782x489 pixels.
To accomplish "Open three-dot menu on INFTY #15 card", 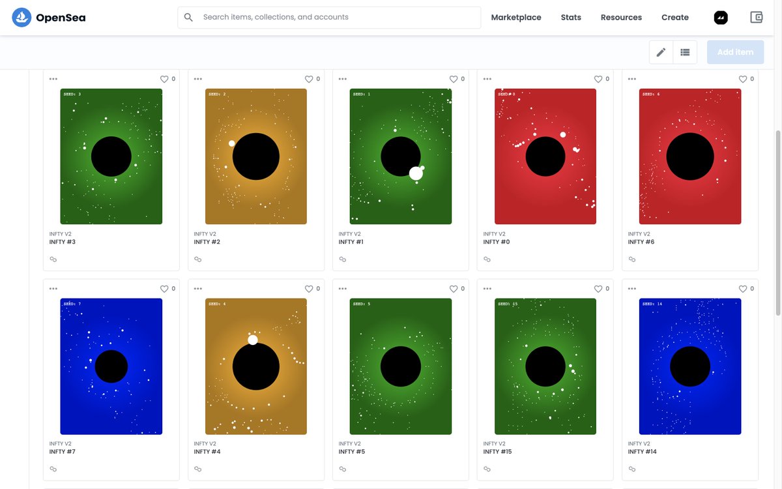I will (x=487, y=289).
